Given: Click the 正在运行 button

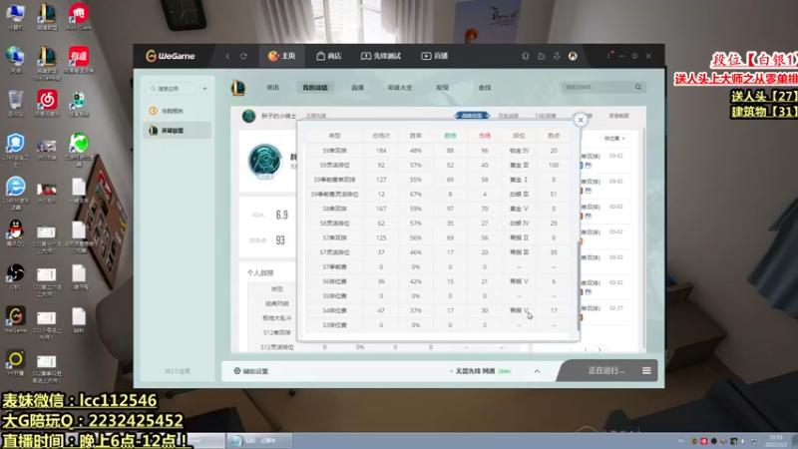Looking at the screenshot, I should [606, 370].
